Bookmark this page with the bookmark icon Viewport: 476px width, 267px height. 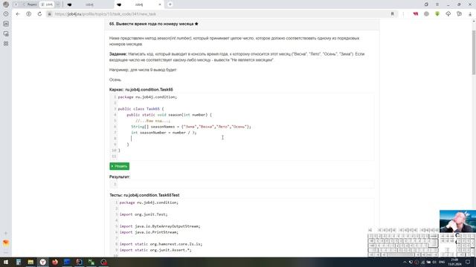(x=392, y=14)
